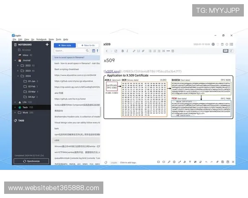The image size is (248, 198).
Task: Insert heading with the H icon
Action: pyautogui.click(x=163, y=51)
